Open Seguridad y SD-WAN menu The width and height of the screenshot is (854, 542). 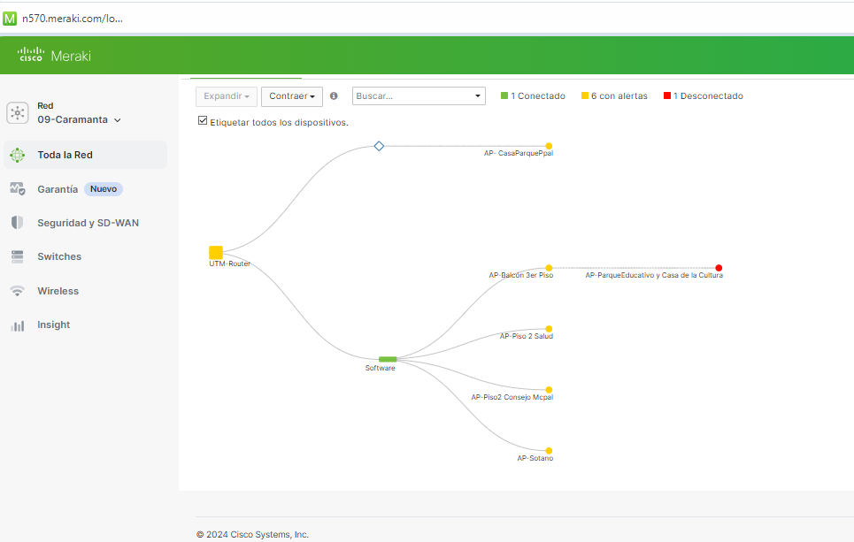click(x=88, y=223)
